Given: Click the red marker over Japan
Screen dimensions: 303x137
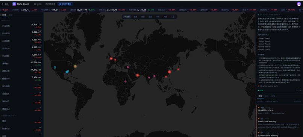Looking at the screenshot, I should point(178,69).
